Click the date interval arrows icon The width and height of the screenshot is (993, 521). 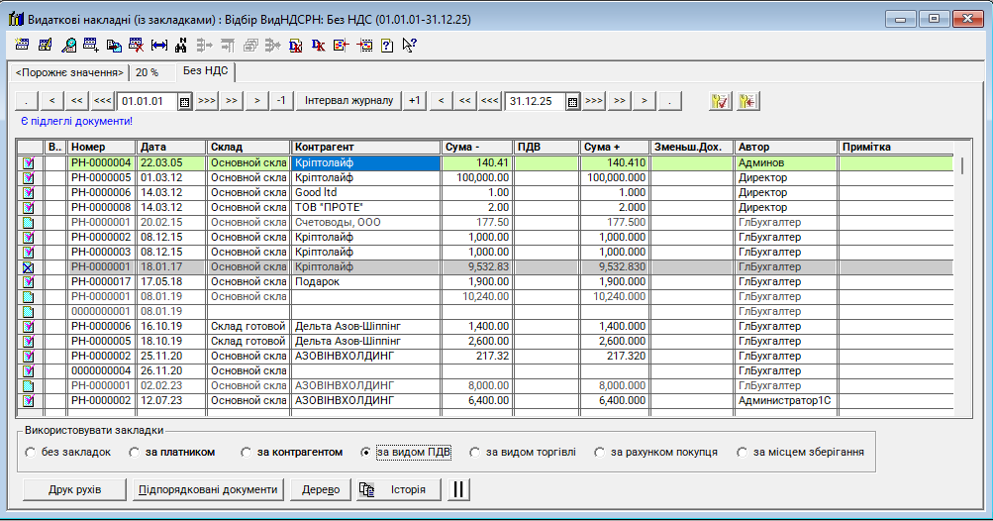(x=158, y=45)
